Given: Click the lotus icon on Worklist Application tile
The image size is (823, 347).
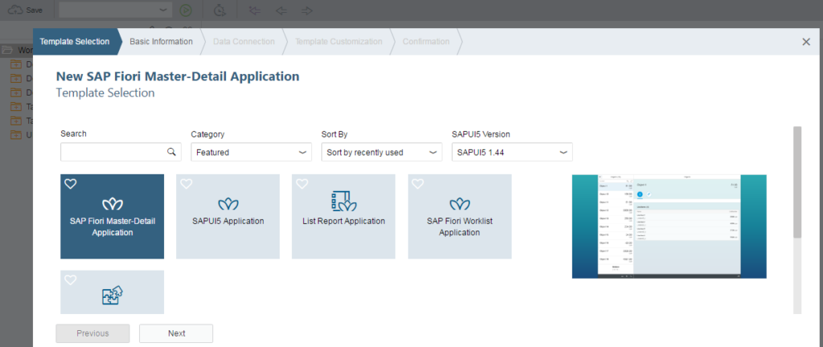Looking at the screenshot, I should coord(460,203).
